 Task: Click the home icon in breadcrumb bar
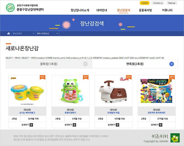tap(9, 34)
